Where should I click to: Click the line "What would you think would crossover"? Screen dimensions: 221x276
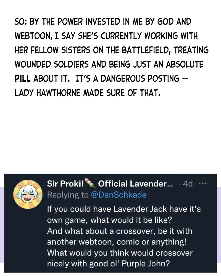pos(120,253)
